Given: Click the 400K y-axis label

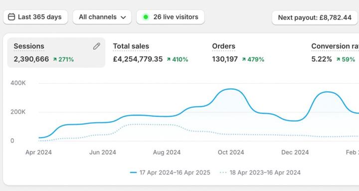Looking at the screenshot, I should point(18,83).
